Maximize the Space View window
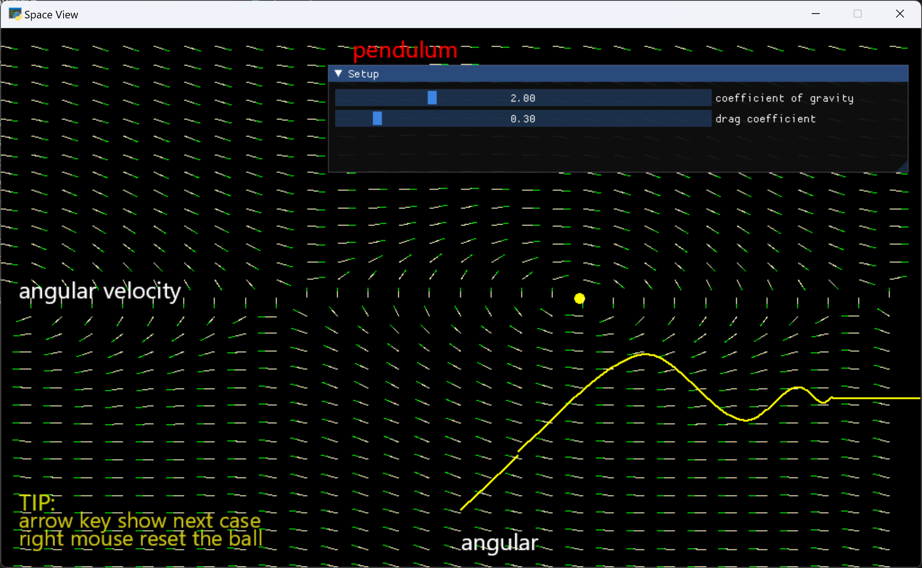 [858, 14]
